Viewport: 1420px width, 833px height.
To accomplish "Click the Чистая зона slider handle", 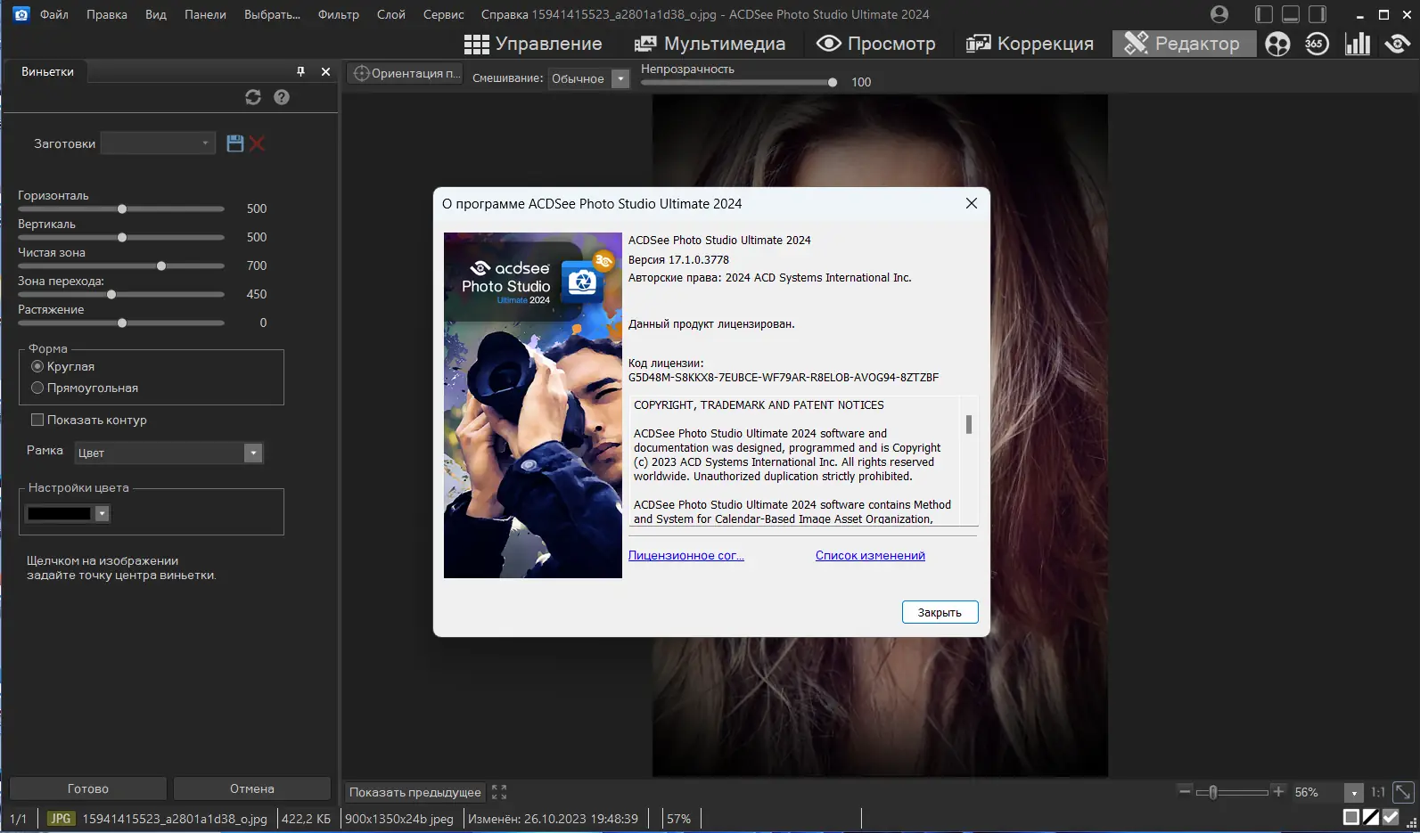I will 161,266.
